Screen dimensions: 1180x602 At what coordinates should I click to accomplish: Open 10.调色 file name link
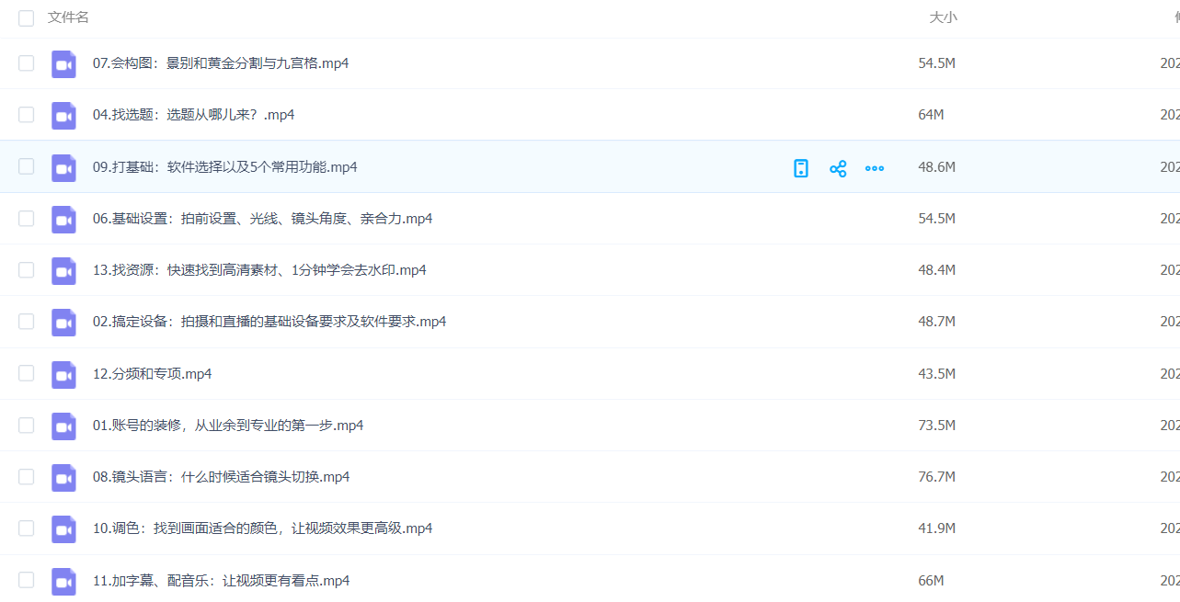coord(262,528)
